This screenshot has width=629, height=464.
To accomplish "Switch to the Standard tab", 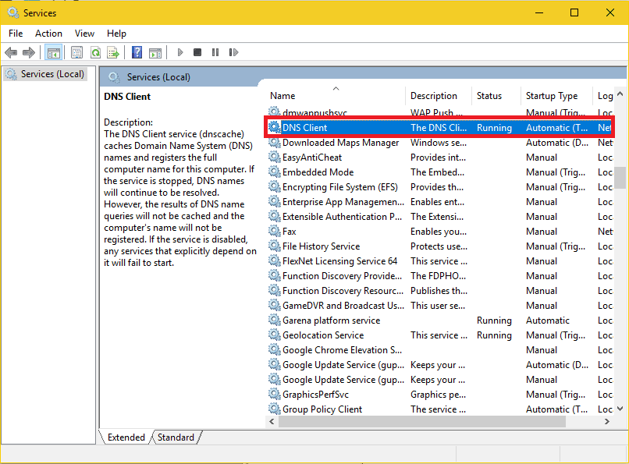I will [x=176, y=437].
